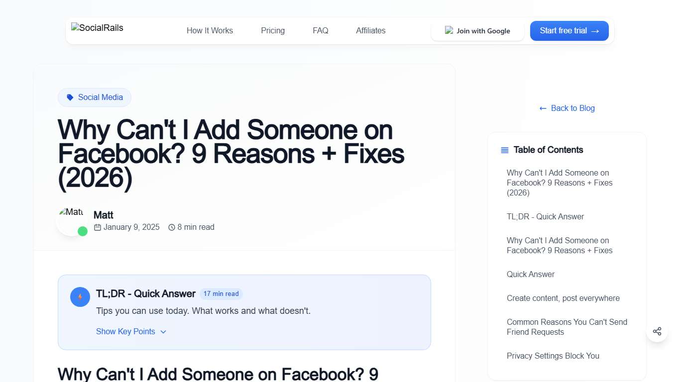Select FAQ in the navigation bar
Viewport: 680px width, 382px height.
pyautogui.click(x=320, y=30)
